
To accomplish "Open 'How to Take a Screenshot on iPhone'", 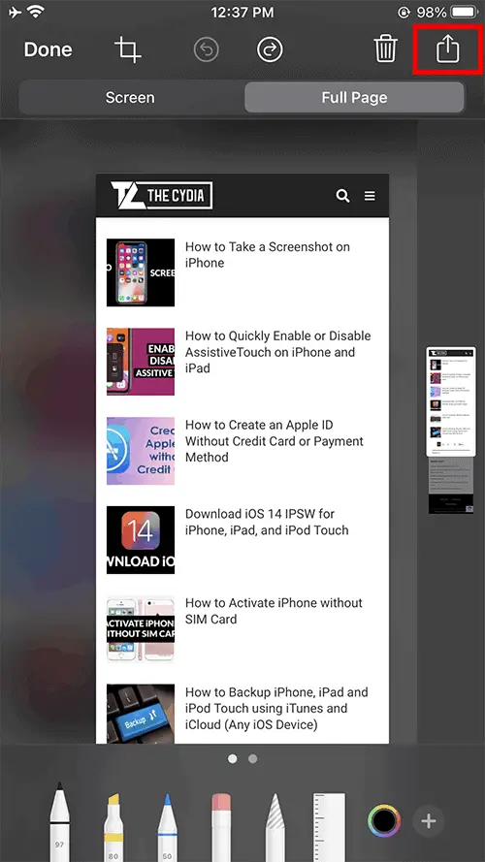I will 268,255.
